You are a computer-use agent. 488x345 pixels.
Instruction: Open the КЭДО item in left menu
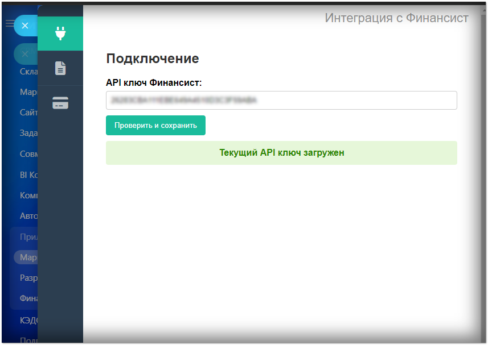pyautogui.click(x=28, y=320)
